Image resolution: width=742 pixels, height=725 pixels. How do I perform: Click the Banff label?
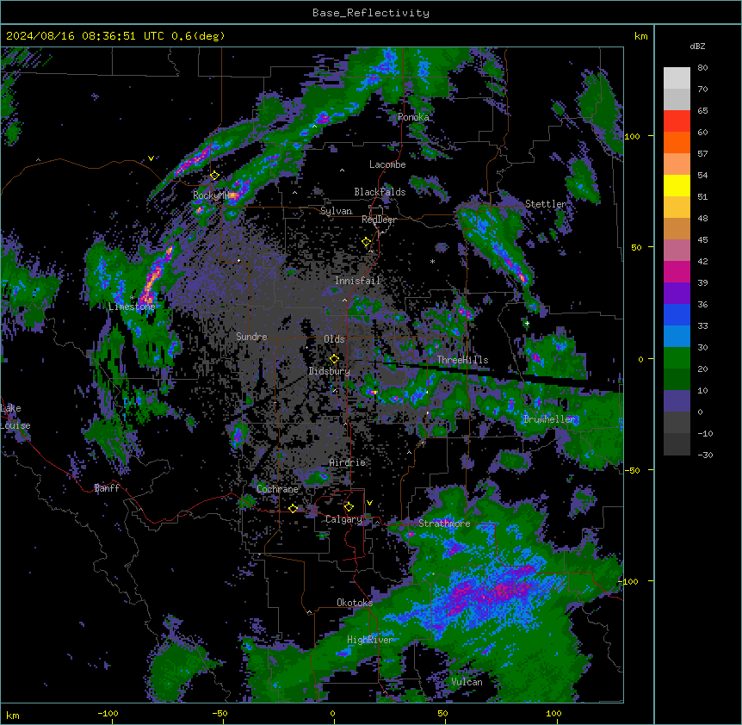pos(107,488)
